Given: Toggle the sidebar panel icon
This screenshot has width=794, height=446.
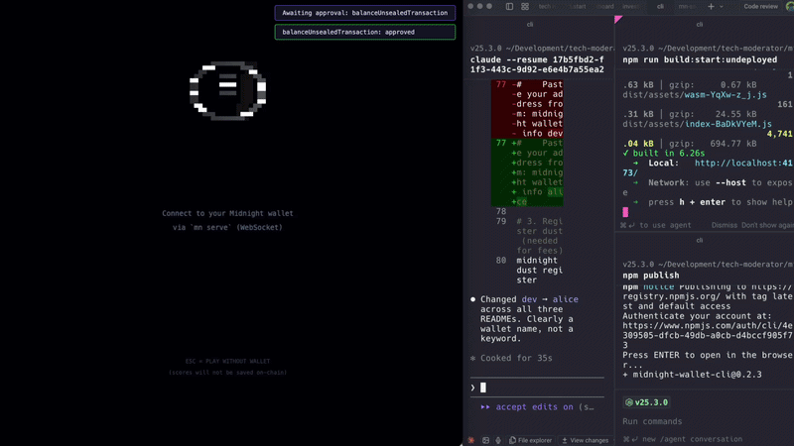Looking at the screenshot, I should coord(509,7).
